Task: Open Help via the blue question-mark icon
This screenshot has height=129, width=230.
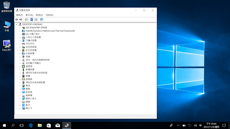Action: tap(32, 19)
